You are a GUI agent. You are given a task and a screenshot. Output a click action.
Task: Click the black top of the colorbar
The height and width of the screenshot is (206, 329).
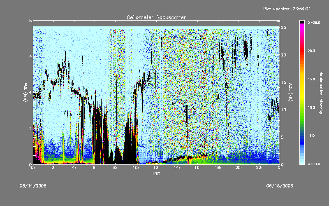(302, 22)
